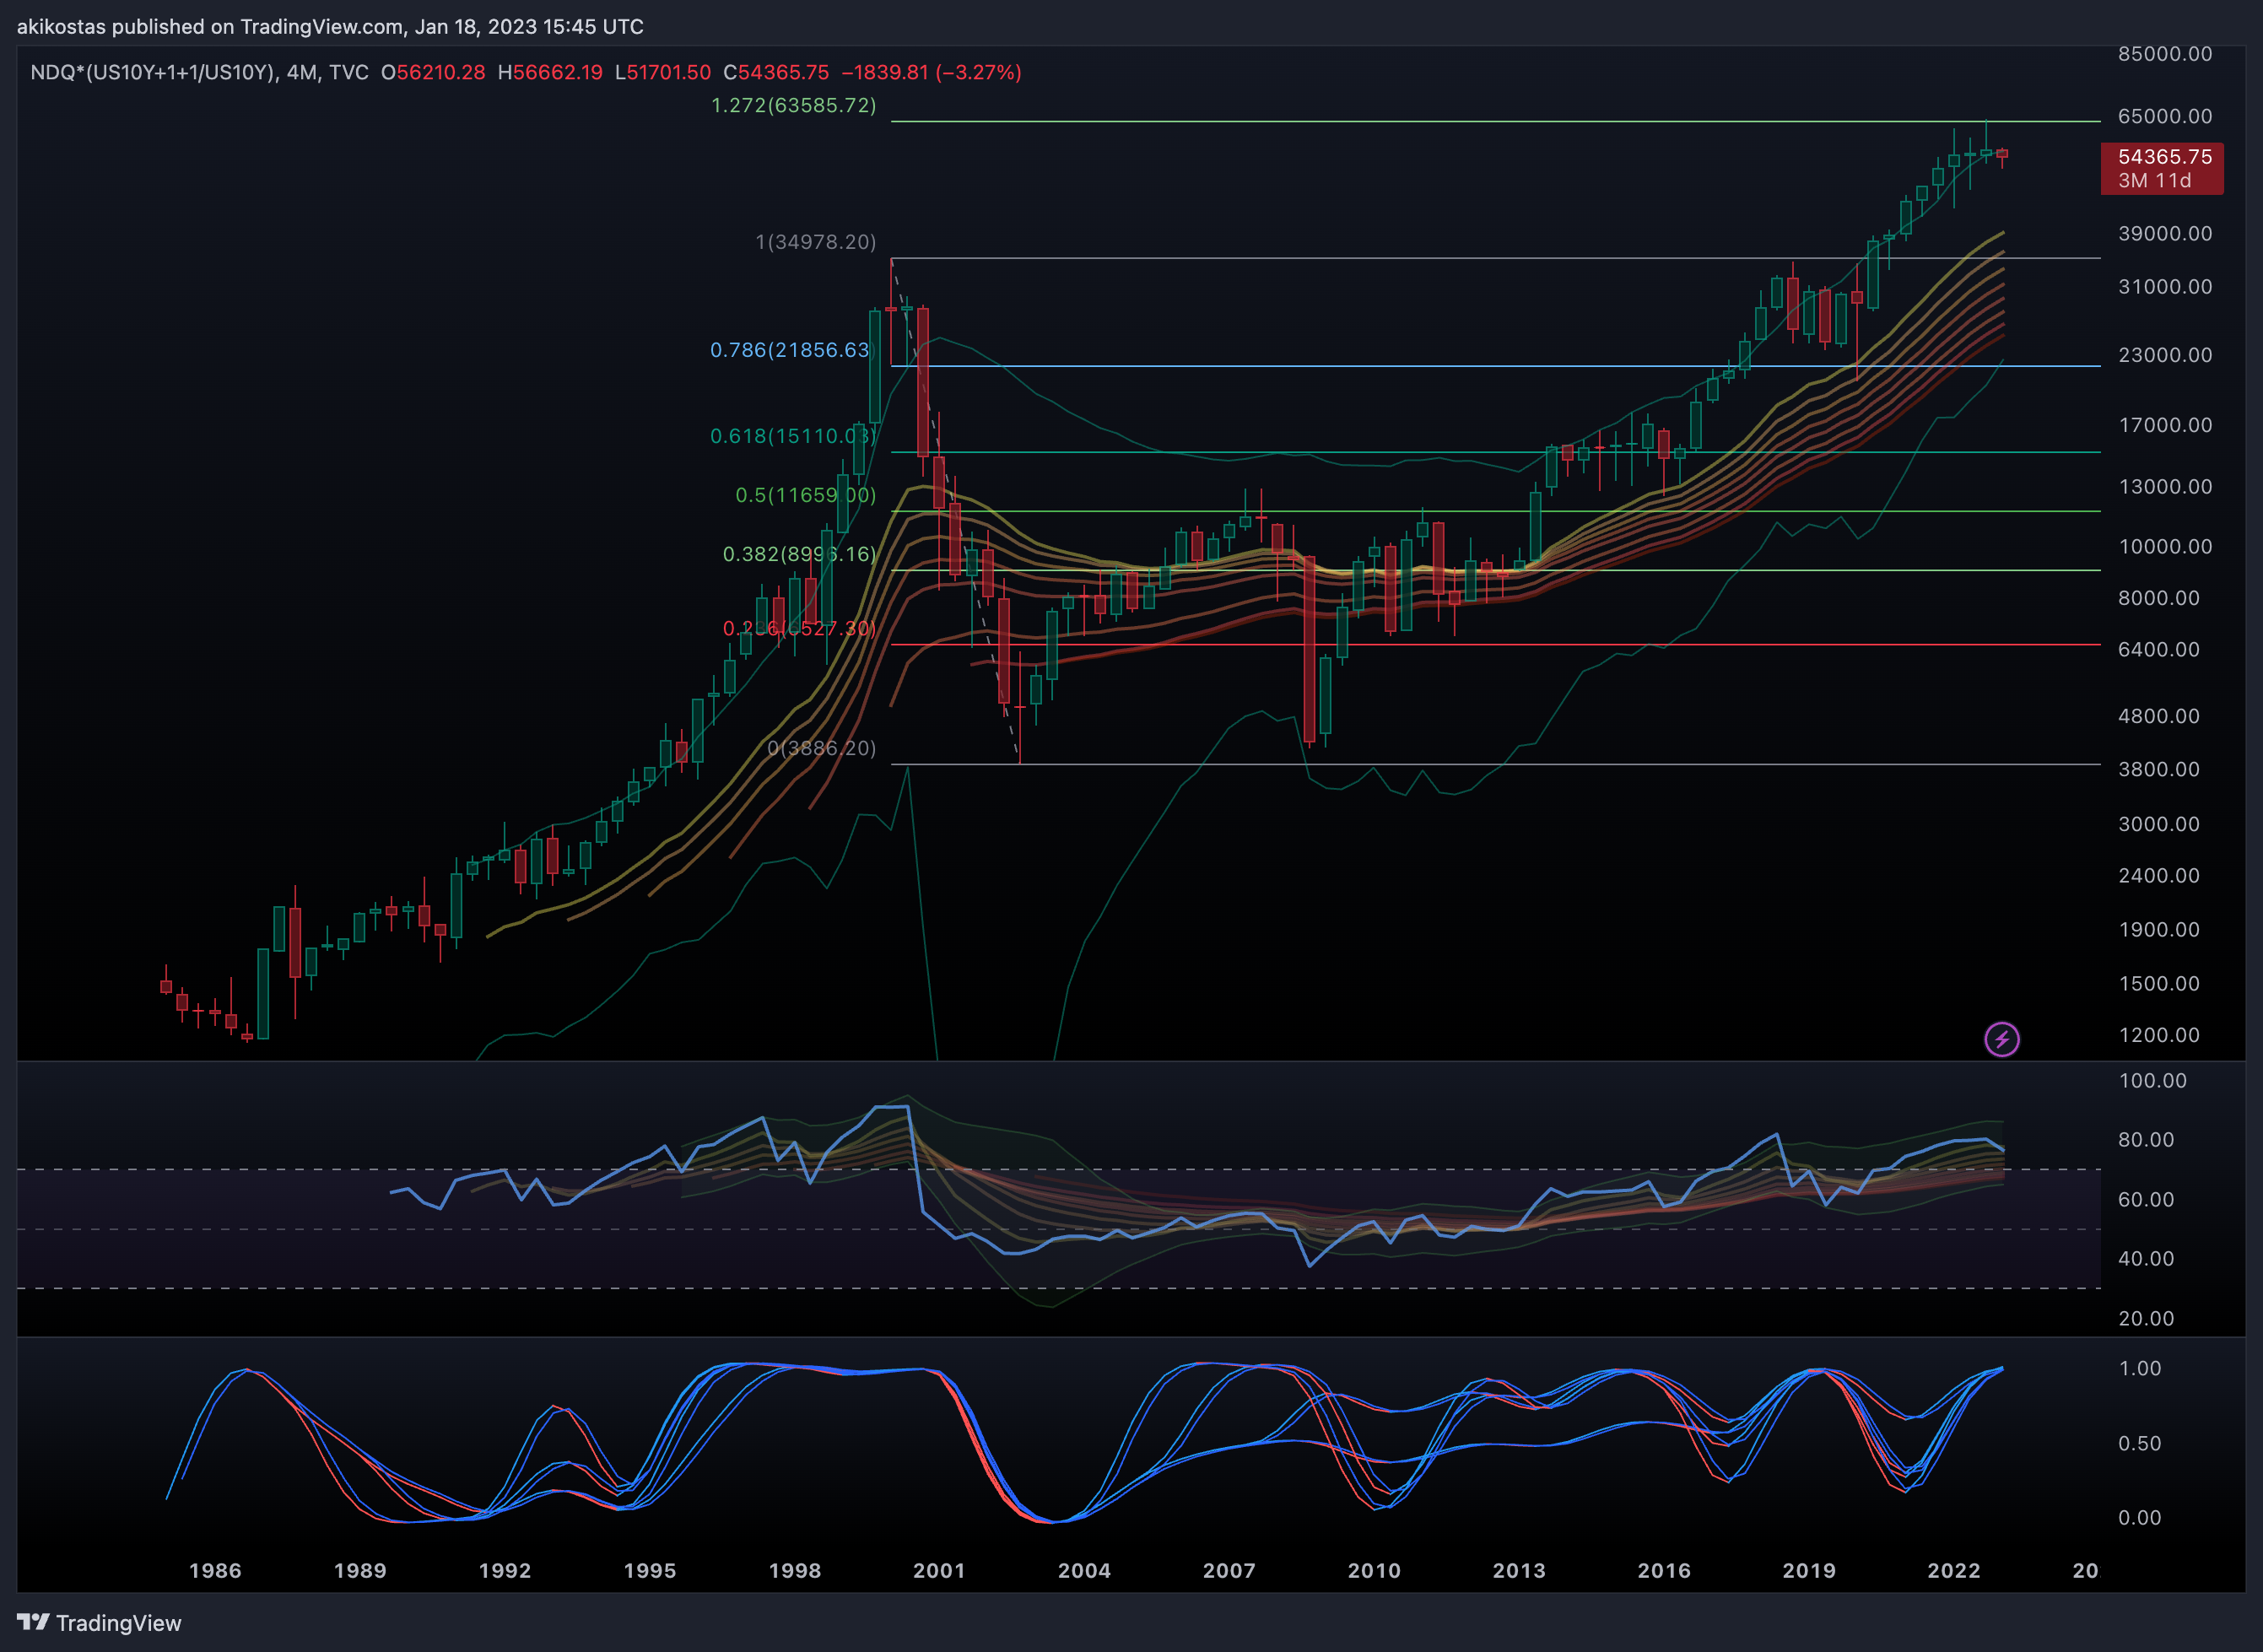Click the 1.00 label on oscillator pane axis
Image resolution: width=2263 pixels, height=1652 pixels.
pyautogui.click(x=2140, y=1369)
